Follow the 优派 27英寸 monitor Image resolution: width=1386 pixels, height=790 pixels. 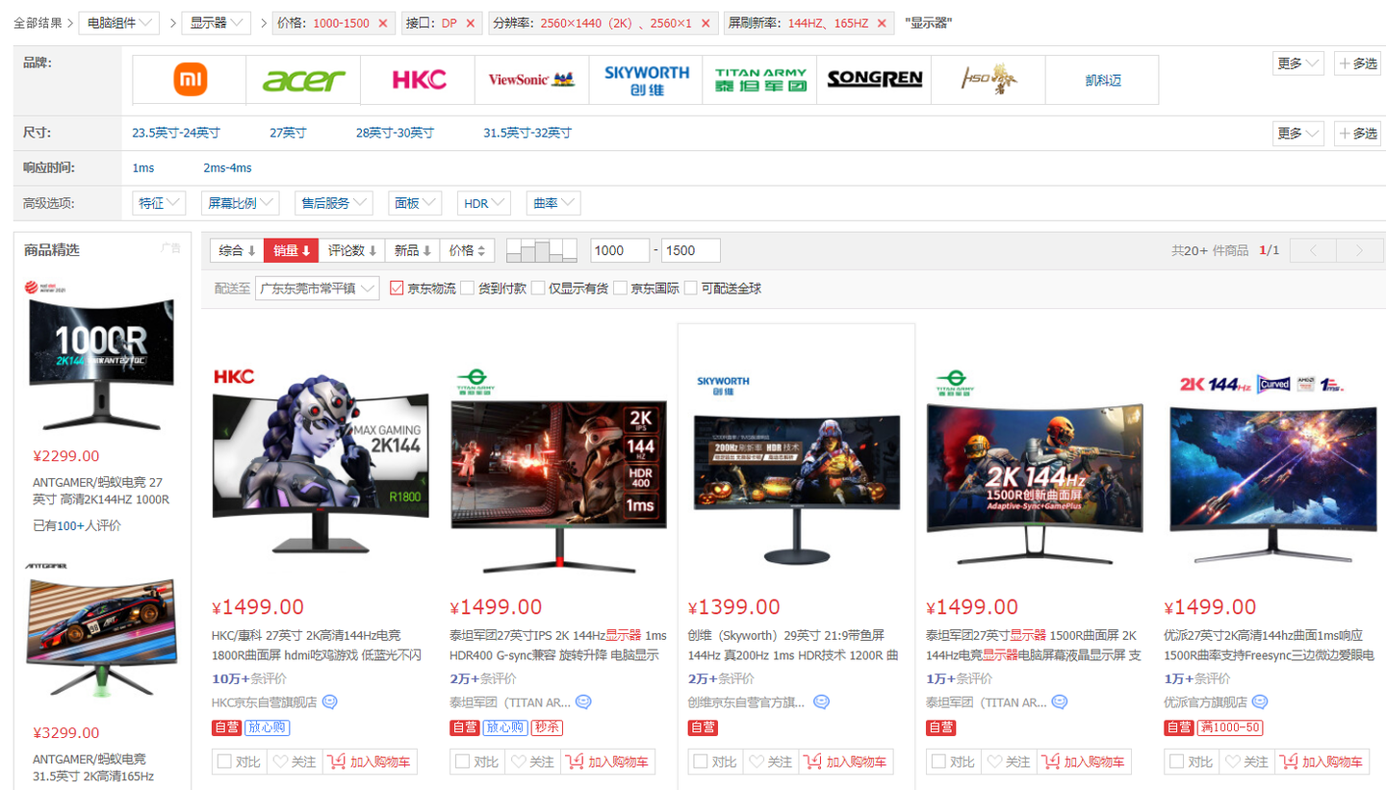coord(1248,762)
